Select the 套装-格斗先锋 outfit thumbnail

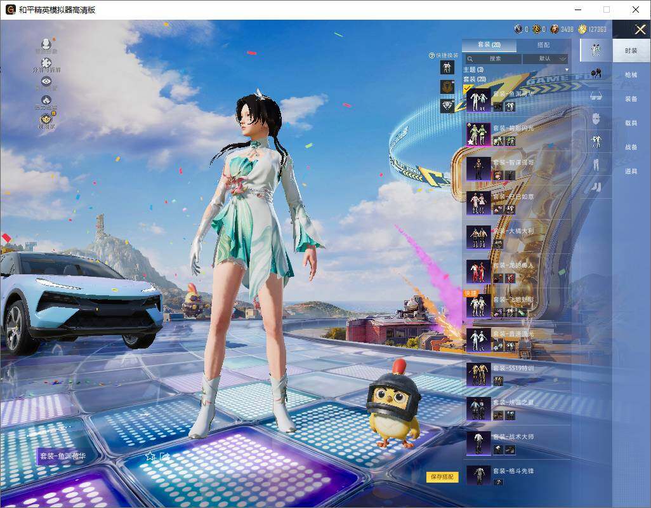point(478,476)
